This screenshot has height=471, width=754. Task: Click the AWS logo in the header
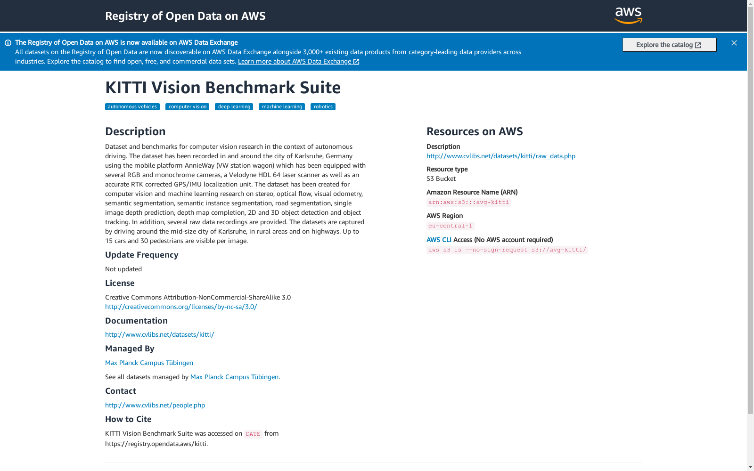628,16
